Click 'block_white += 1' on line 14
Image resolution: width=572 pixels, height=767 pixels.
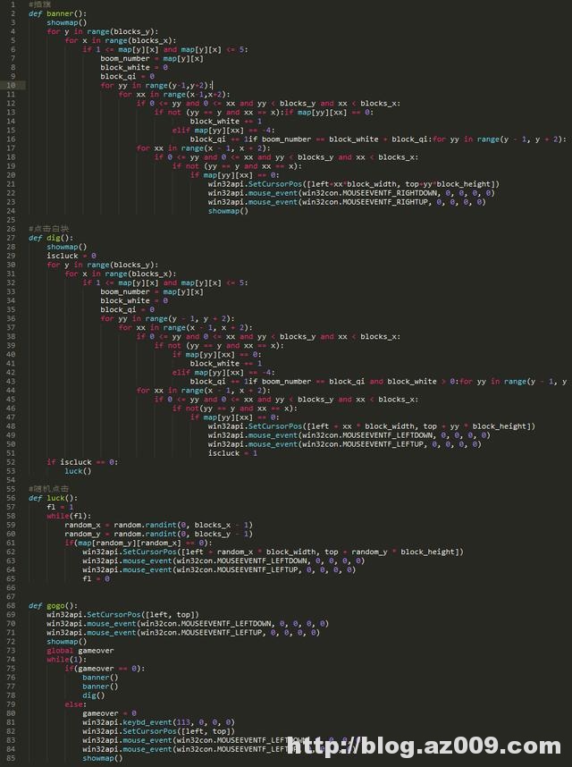[x=226, y=122]
